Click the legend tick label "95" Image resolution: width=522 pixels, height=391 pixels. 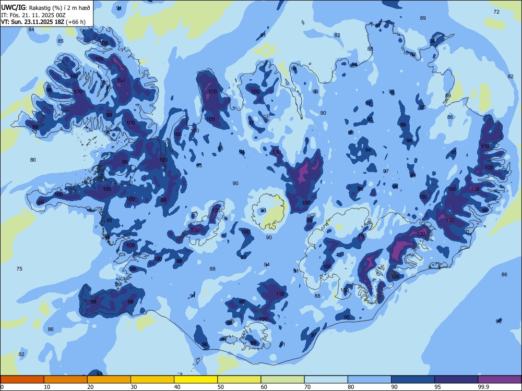point(437,387)
